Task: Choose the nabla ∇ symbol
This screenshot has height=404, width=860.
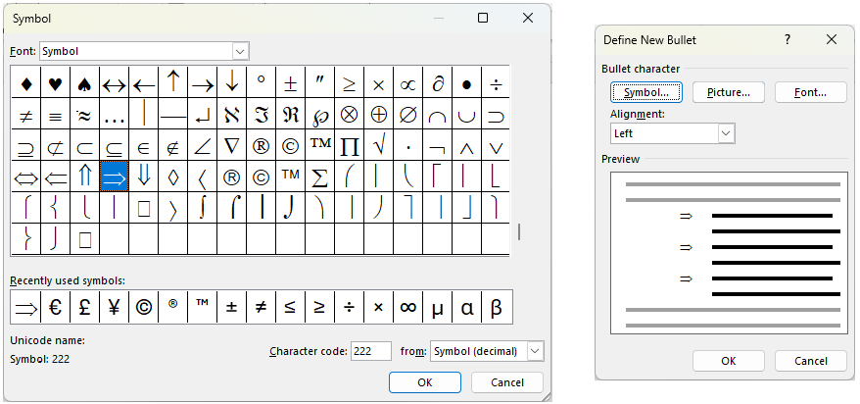Action: coord(231,145)
